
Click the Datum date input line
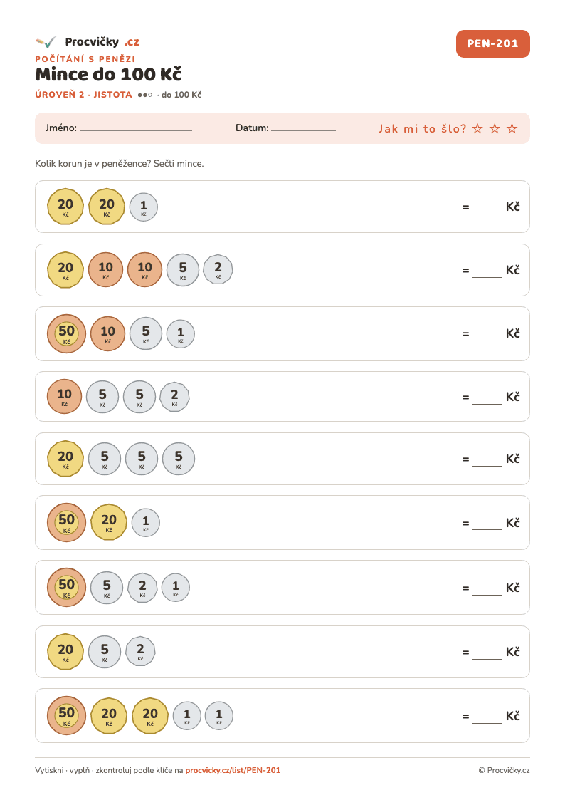303,130
